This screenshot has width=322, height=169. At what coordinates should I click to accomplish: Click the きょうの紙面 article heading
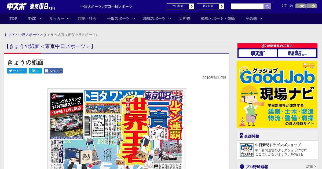pos(25,63)
